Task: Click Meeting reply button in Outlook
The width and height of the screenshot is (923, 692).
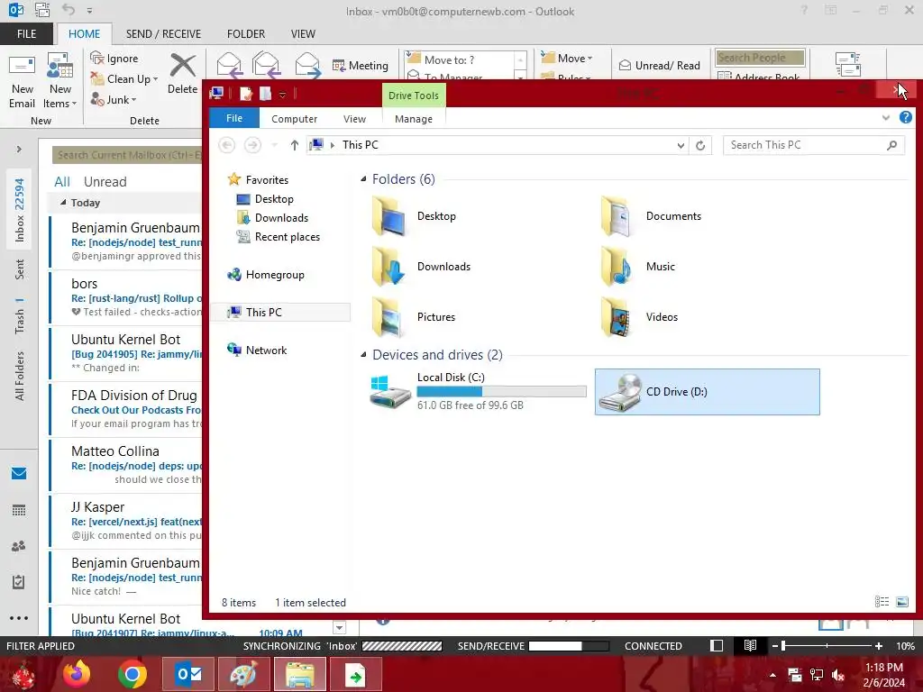Action: coord(361,65)
